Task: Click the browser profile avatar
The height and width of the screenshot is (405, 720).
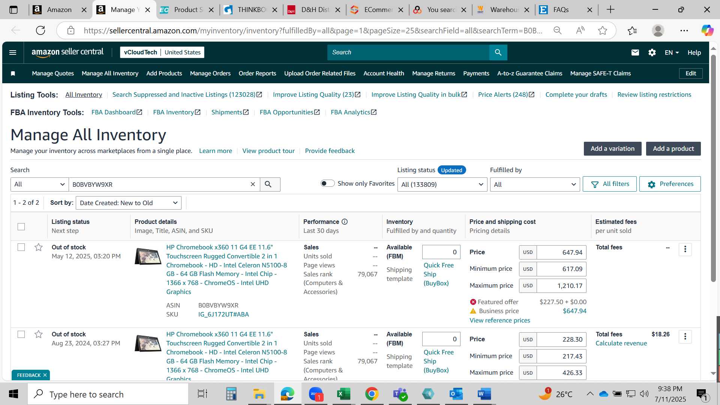Action: pos(658,30)
